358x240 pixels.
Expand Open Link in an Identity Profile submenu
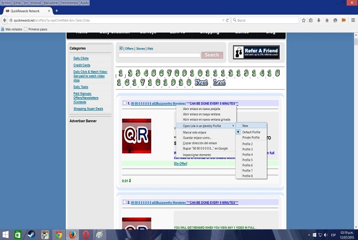[206, 126]
